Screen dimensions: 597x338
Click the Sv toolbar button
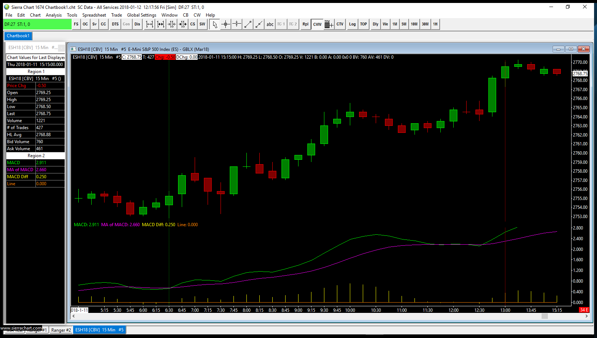tap(95, 24)
